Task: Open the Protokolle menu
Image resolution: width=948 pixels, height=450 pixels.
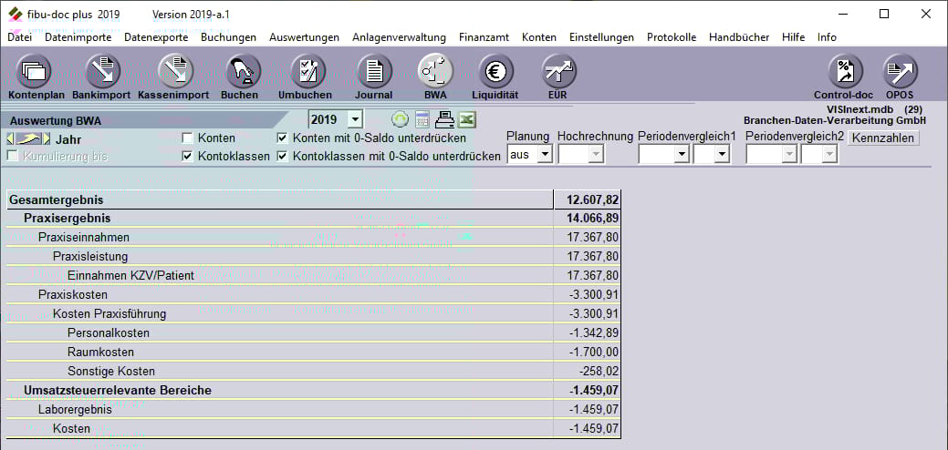Action: [x=672, y=37]
